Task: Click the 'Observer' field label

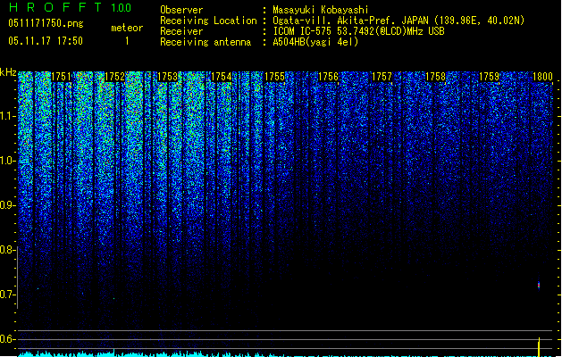Action: tap(181, 10)
